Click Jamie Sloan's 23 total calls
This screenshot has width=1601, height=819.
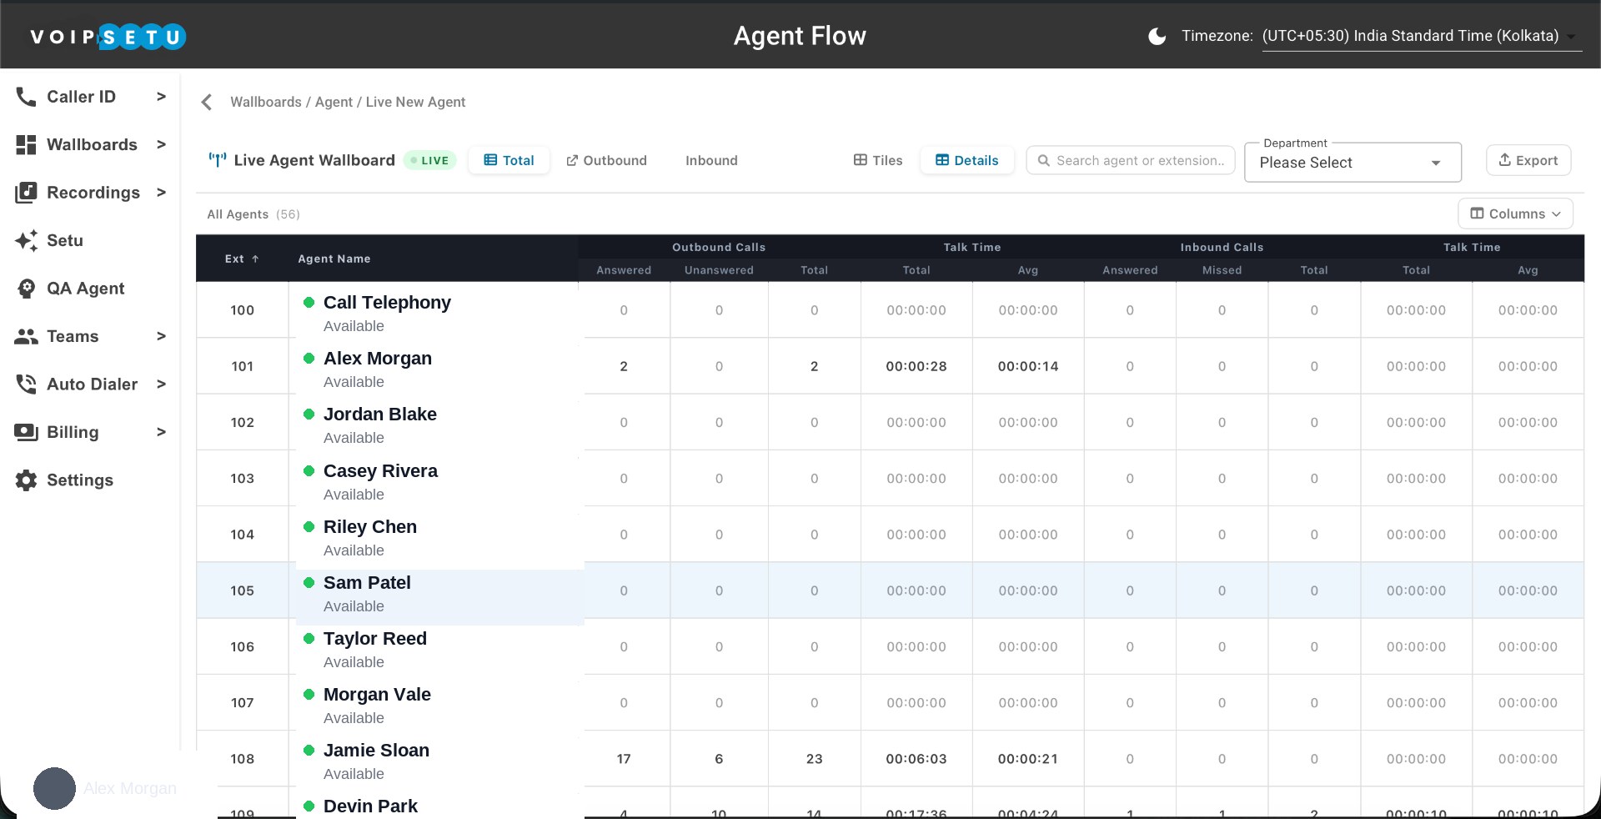[815, 759]
